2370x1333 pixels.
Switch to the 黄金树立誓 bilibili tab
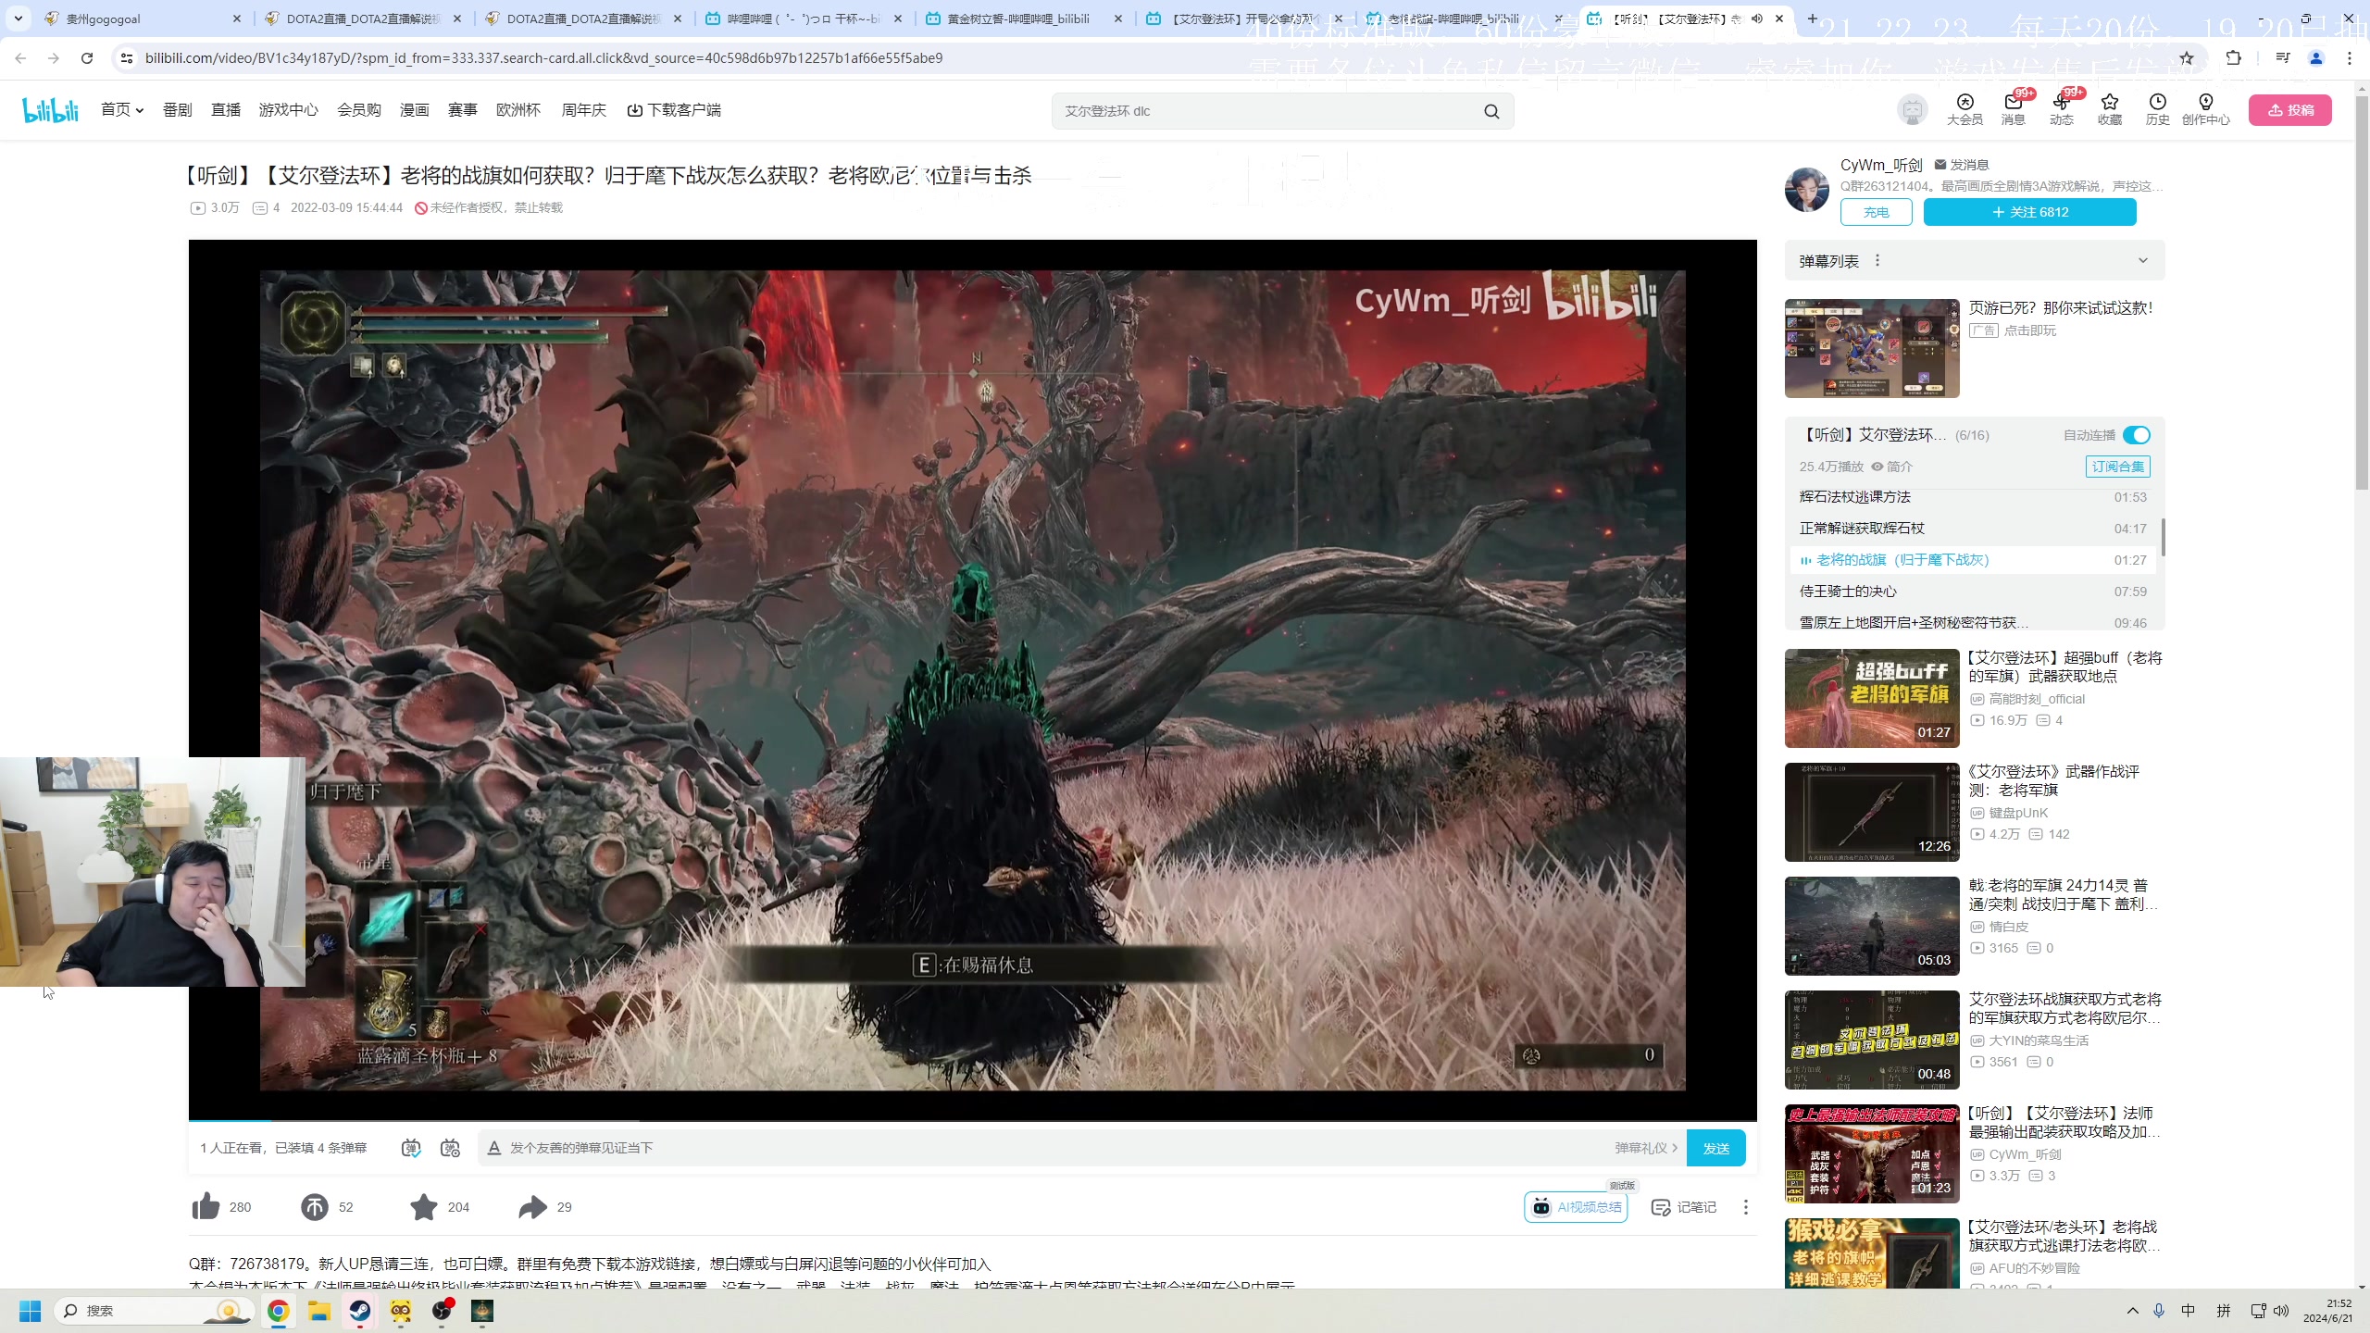pos(1023,19)
